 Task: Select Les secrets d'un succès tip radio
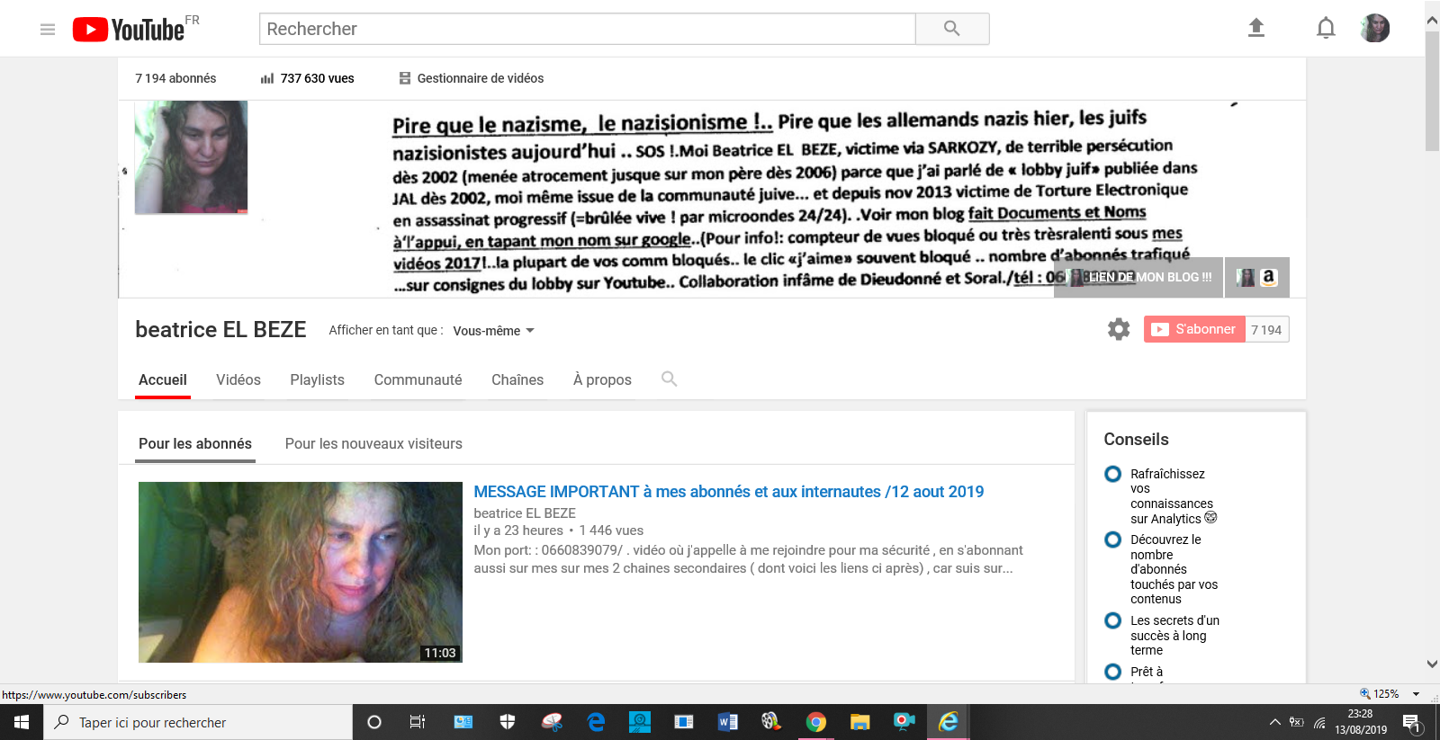pyautogui.click(x=1113, y=620)
